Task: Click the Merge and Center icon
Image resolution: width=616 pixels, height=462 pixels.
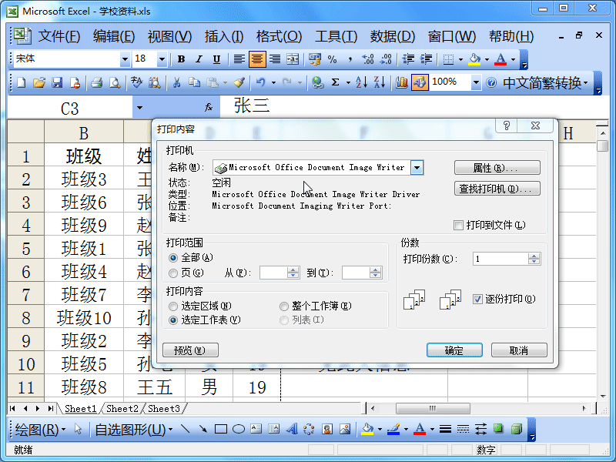Action: [x=293, y=59]
